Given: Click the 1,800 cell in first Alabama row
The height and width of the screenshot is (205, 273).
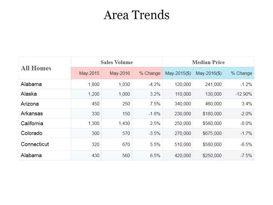Looking at the screenshot, I should click(x=86, y=84).
